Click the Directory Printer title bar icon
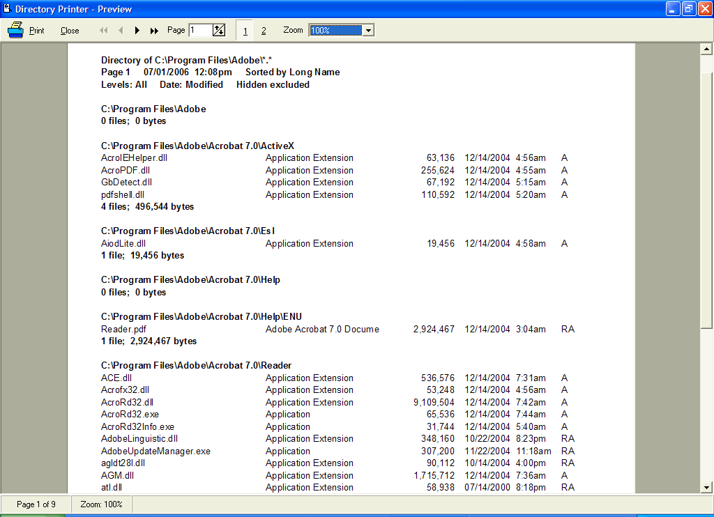The height and width of the screenshot is (517, 714). tap(7, 8)
